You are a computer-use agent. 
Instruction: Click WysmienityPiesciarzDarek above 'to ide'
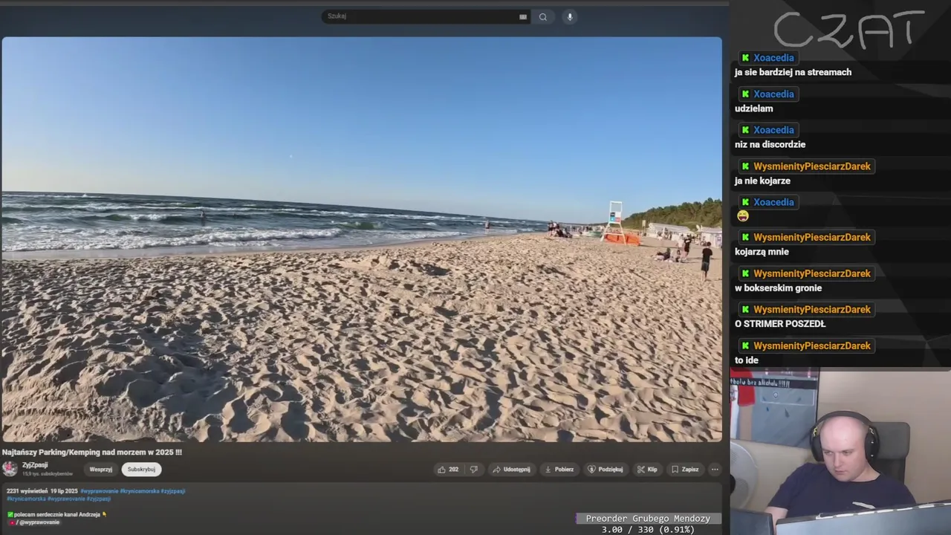[x=812, y=346]
